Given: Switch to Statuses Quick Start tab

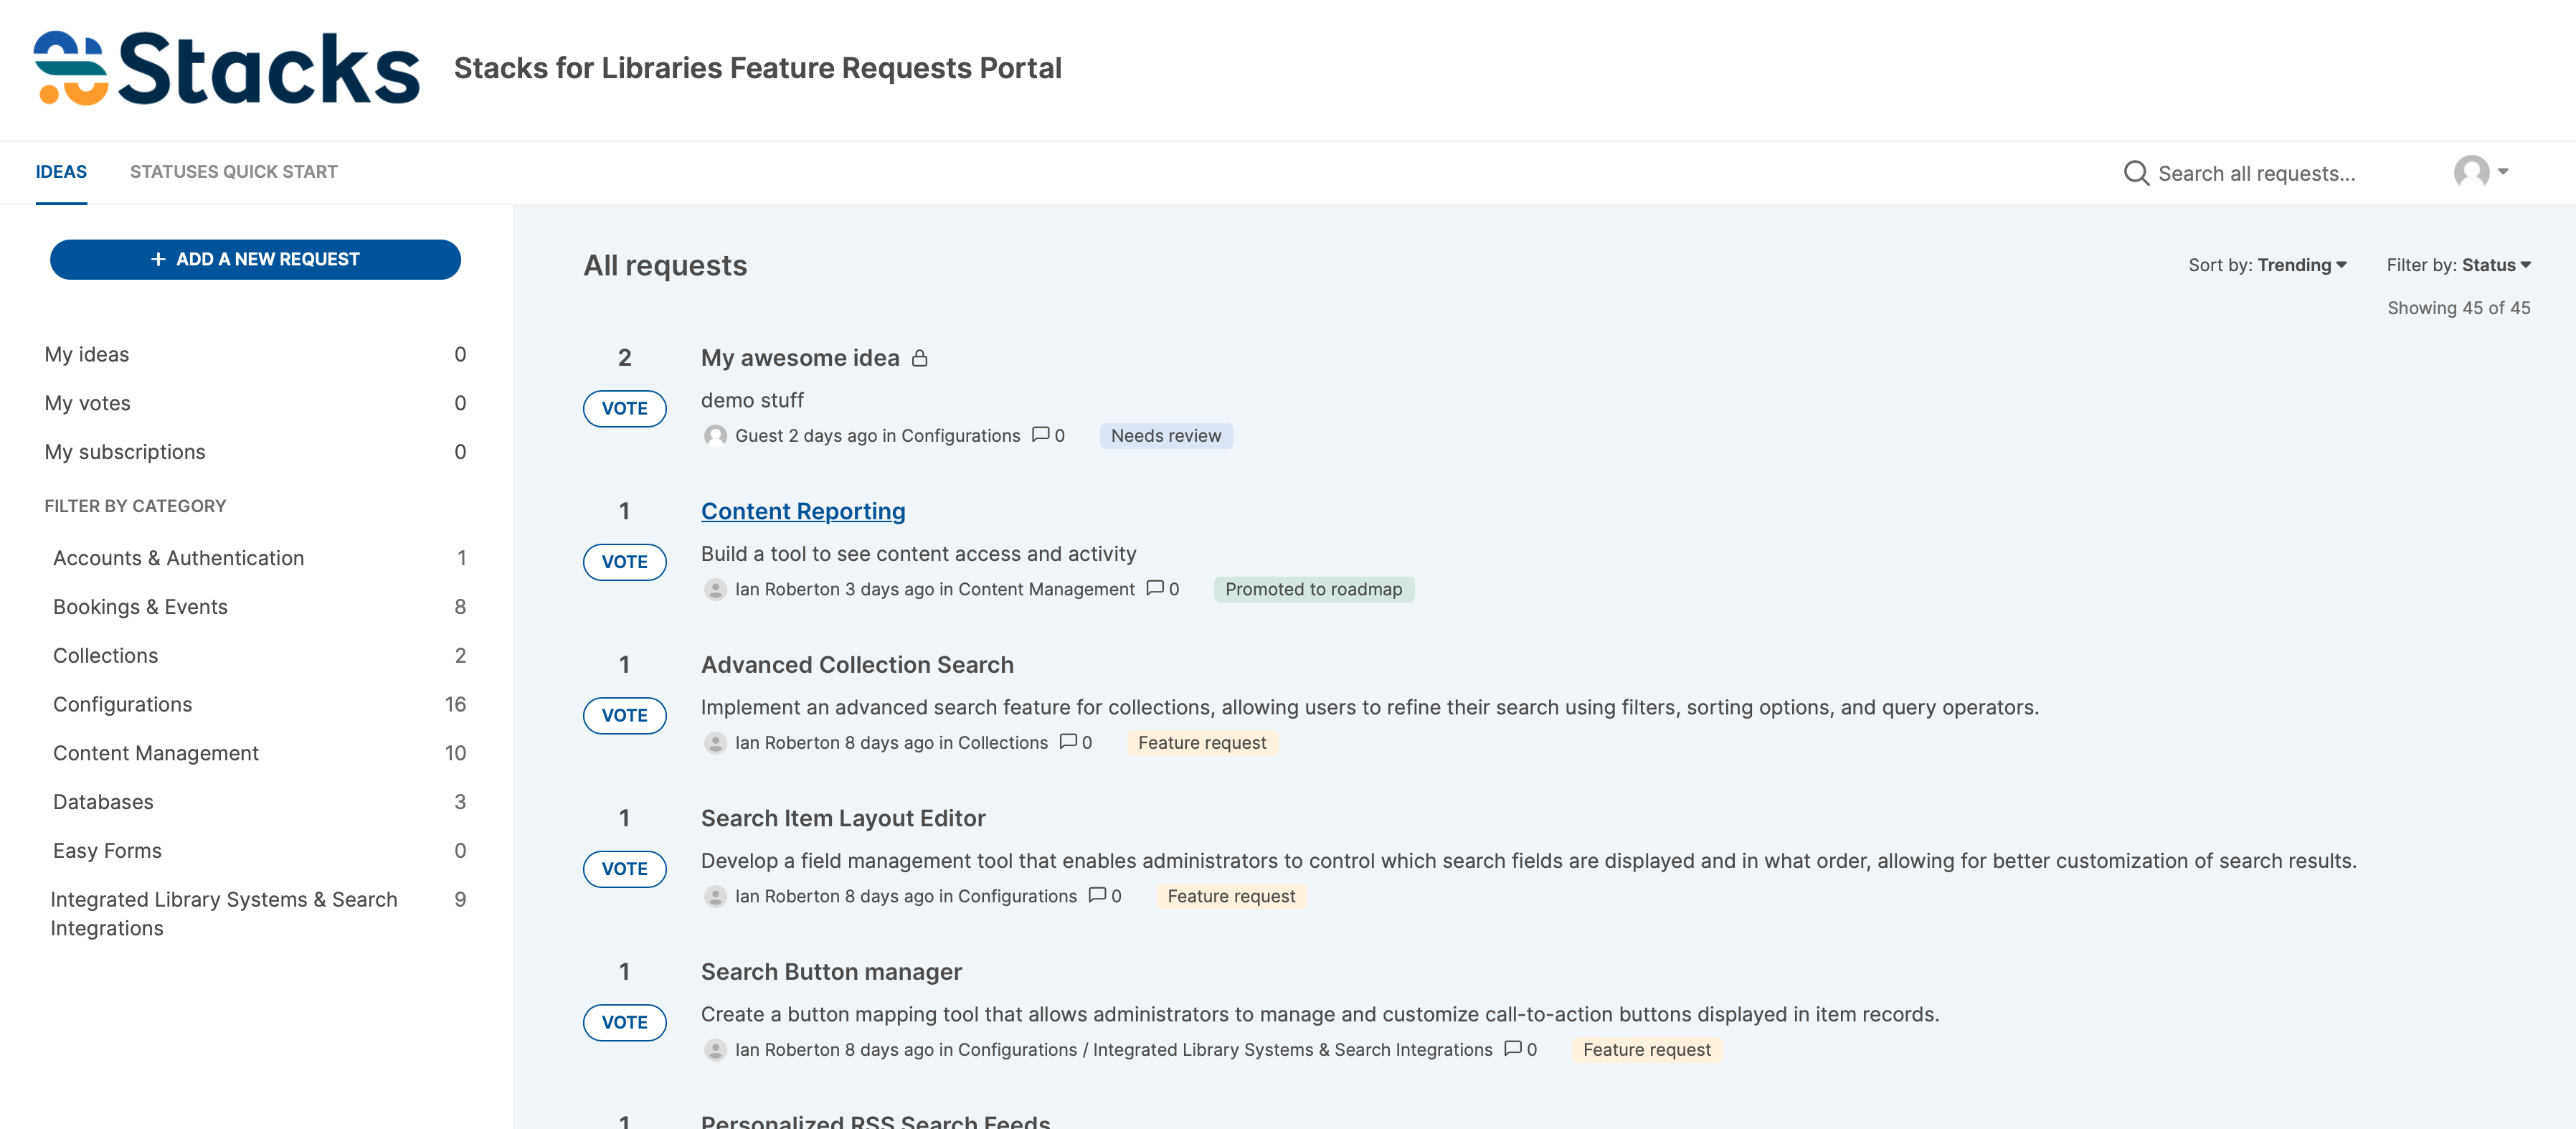Looking at the screenshot, I should pos(233,172).
